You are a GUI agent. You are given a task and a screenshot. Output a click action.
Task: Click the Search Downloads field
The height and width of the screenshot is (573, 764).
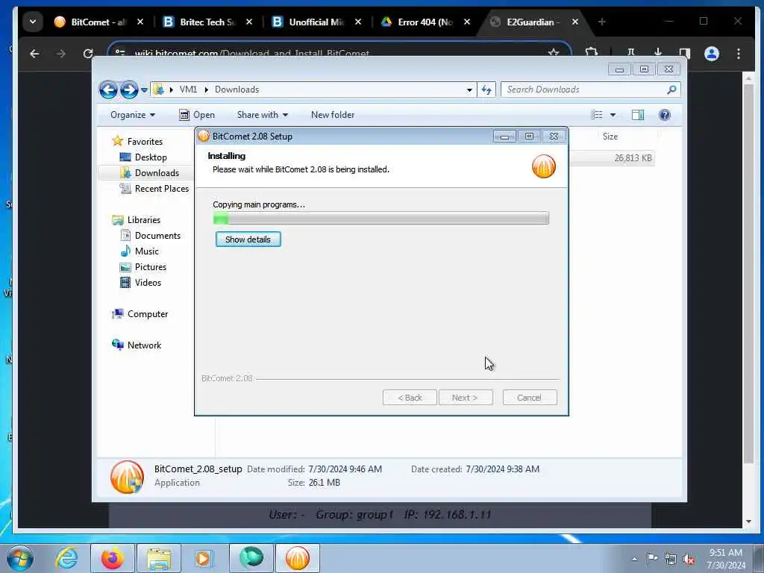(x=585, y=90)
